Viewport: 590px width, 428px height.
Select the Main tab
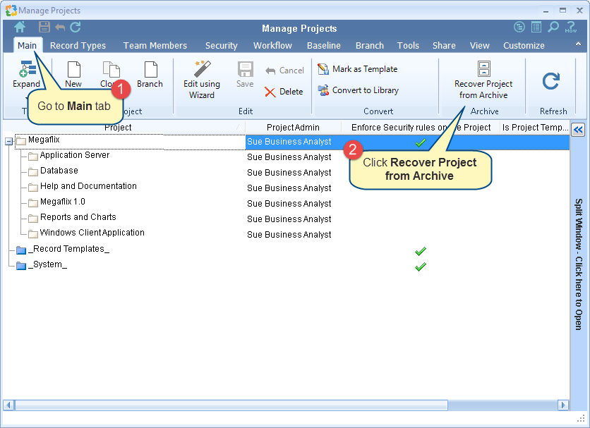point(27,46)
